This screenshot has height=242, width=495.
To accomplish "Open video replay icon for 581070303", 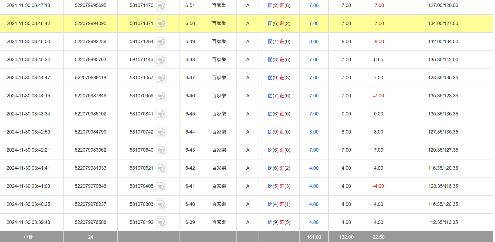I will [161, 204].
